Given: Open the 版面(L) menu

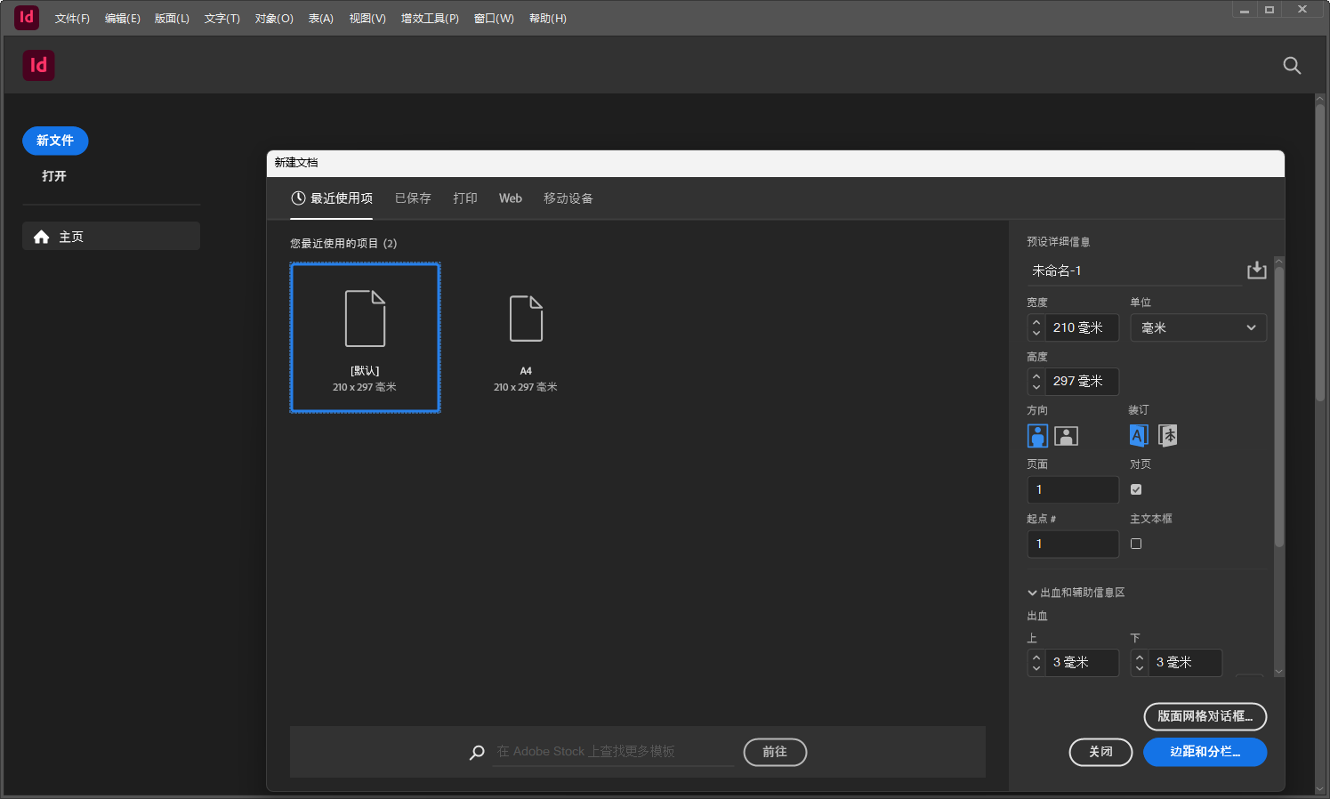Looking at the screenshot, I should click(x=172, y=19).
